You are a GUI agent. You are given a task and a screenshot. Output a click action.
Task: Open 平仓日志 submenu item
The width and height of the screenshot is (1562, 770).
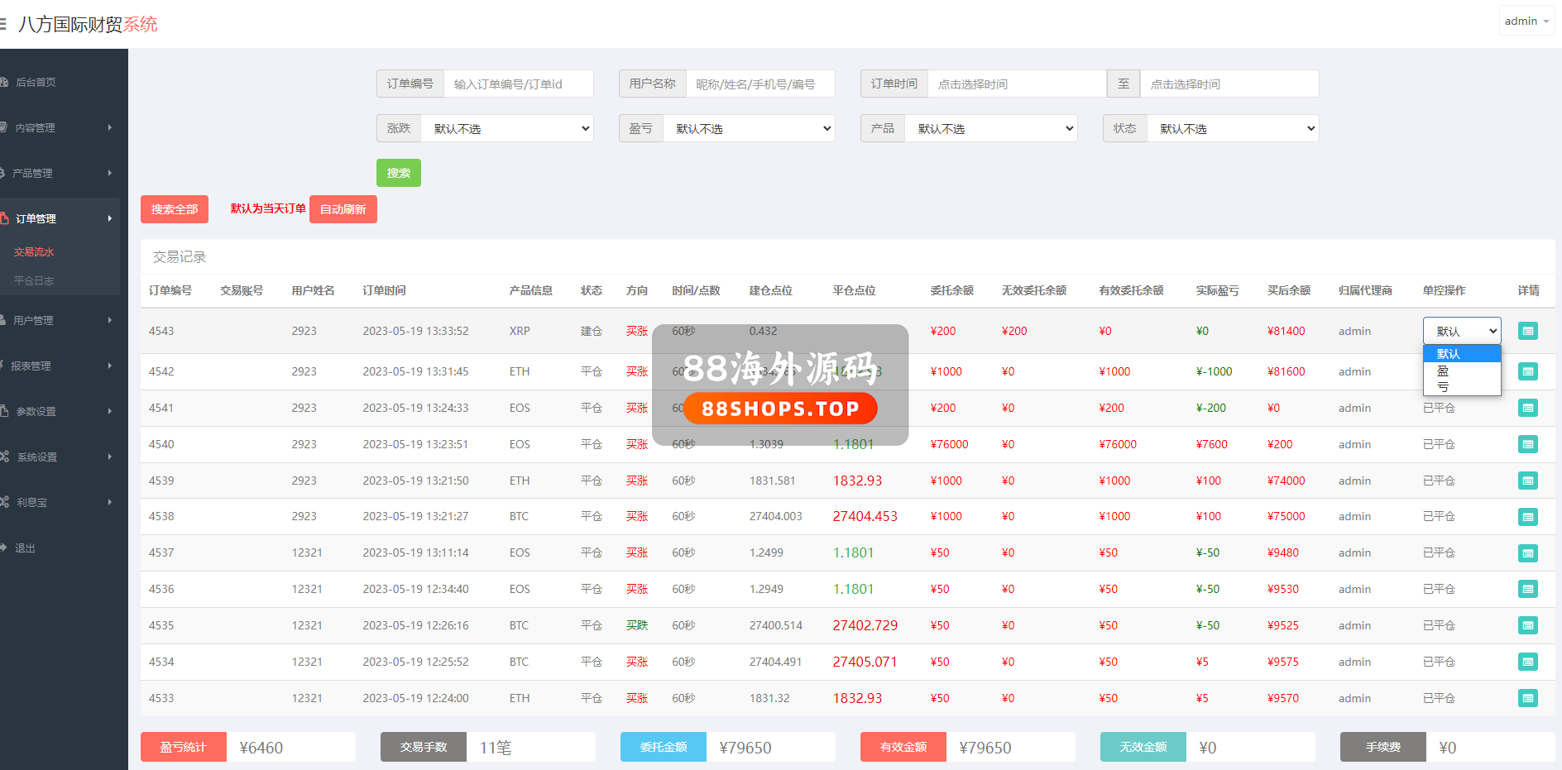[x=34, y=280]
